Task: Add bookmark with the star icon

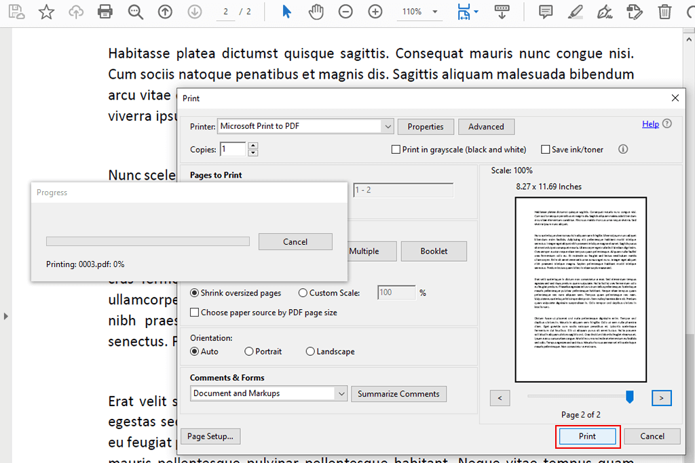Action: [x=46, y=12]
